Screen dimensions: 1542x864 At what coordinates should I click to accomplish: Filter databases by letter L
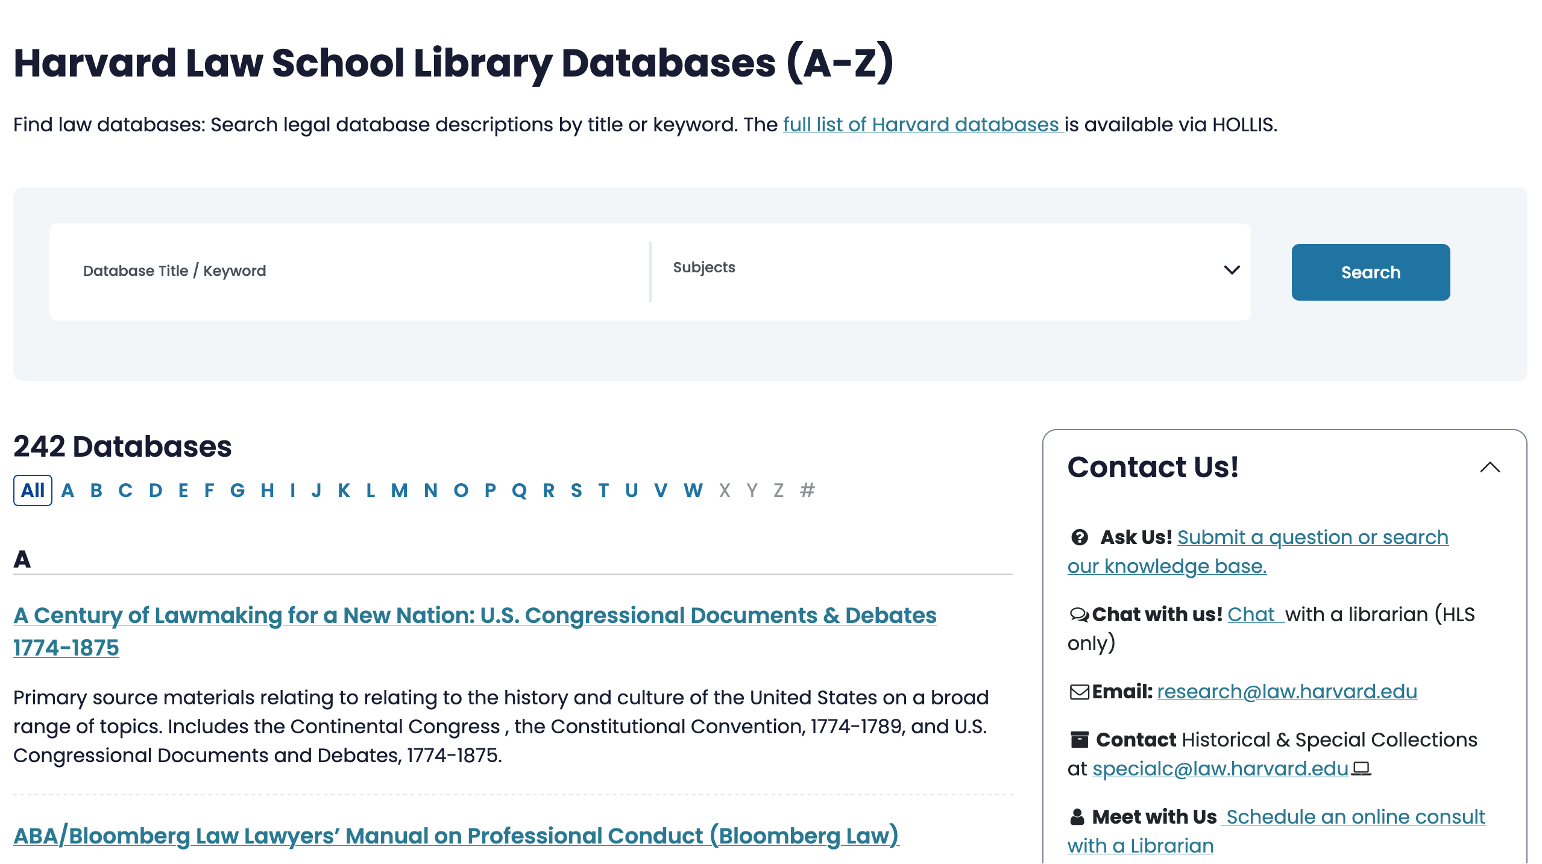tap(371, 490)
